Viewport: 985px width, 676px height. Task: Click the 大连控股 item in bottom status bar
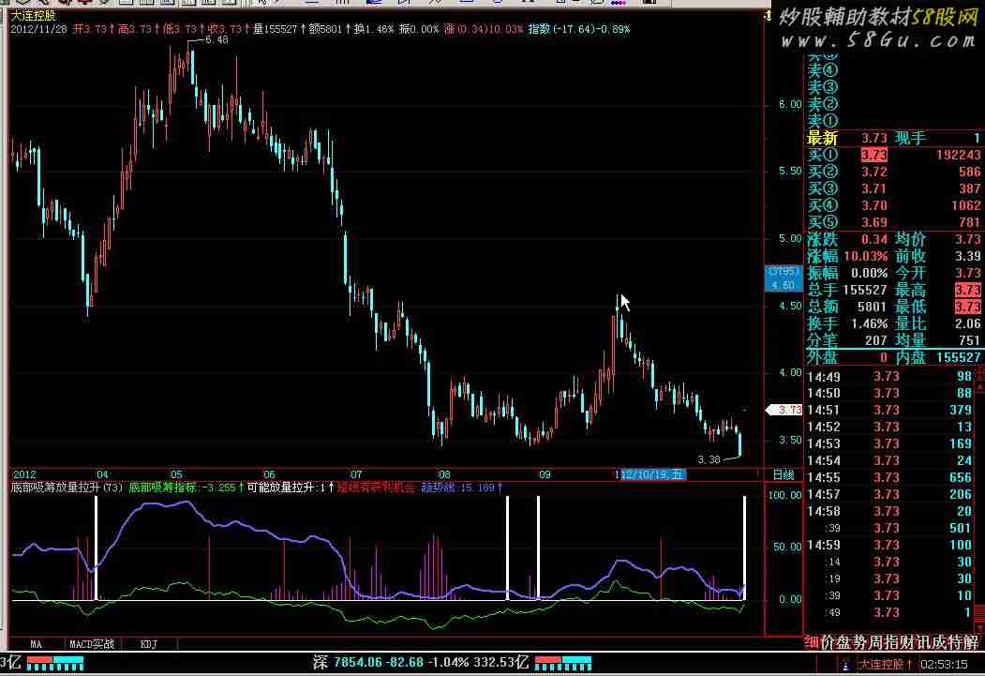(883, 665)
